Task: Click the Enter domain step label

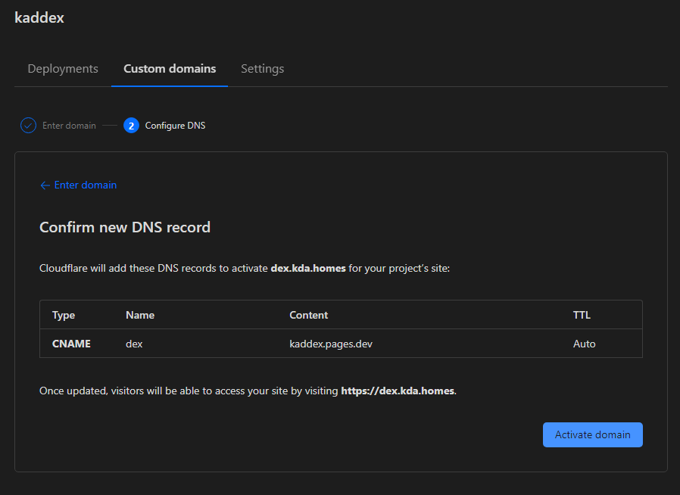Action: pos(69,126)
